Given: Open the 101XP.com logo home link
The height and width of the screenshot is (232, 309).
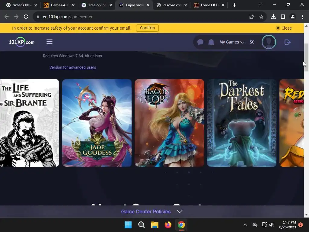Looking at the screenshot, I should [21, 42].
